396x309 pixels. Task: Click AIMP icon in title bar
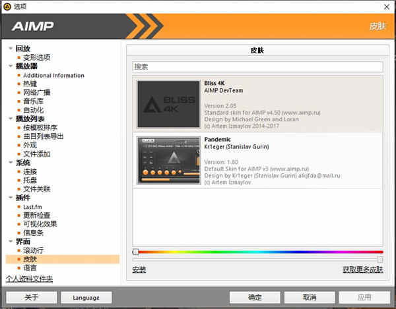pos(7,7)
